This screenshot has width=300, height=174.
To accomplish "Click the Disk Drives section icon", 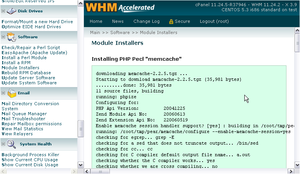I will tap(11, 11).
